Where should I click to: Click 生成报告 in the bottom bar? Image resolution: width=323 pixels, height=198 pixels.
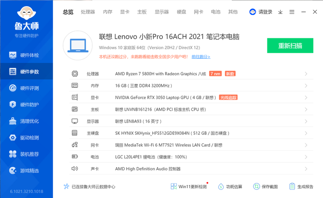click(301, 187)
